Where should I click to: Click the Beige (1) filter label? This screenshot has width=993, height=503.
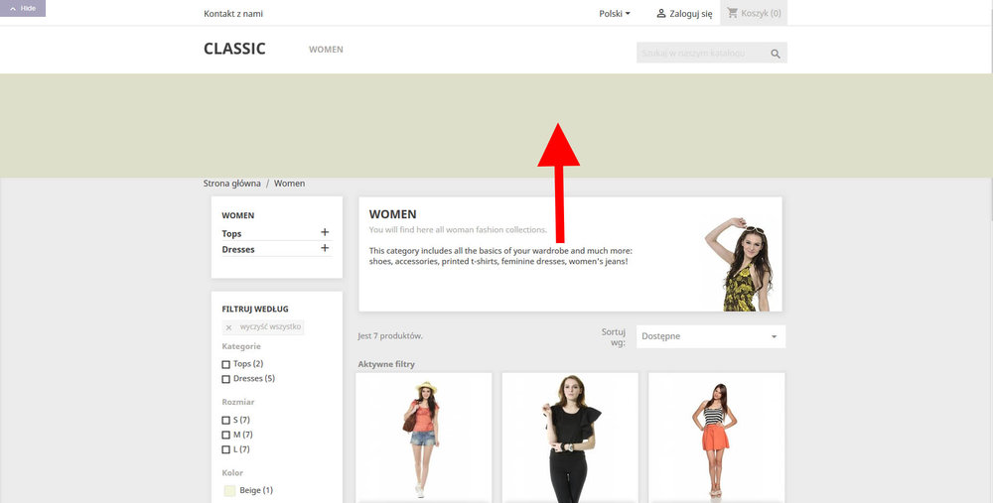pos(256,490)
